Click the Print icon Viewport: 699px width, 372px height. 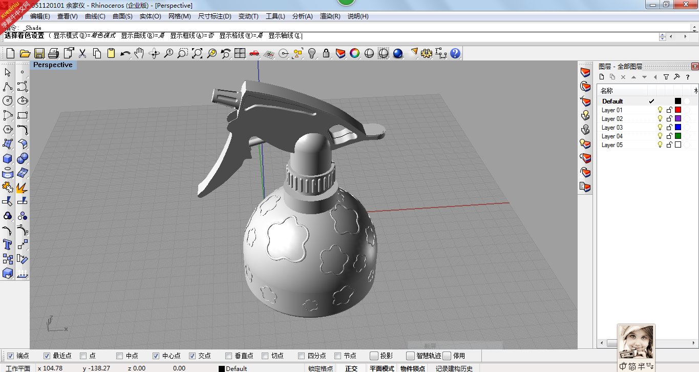pyautogui.click(x=54, y=53)
